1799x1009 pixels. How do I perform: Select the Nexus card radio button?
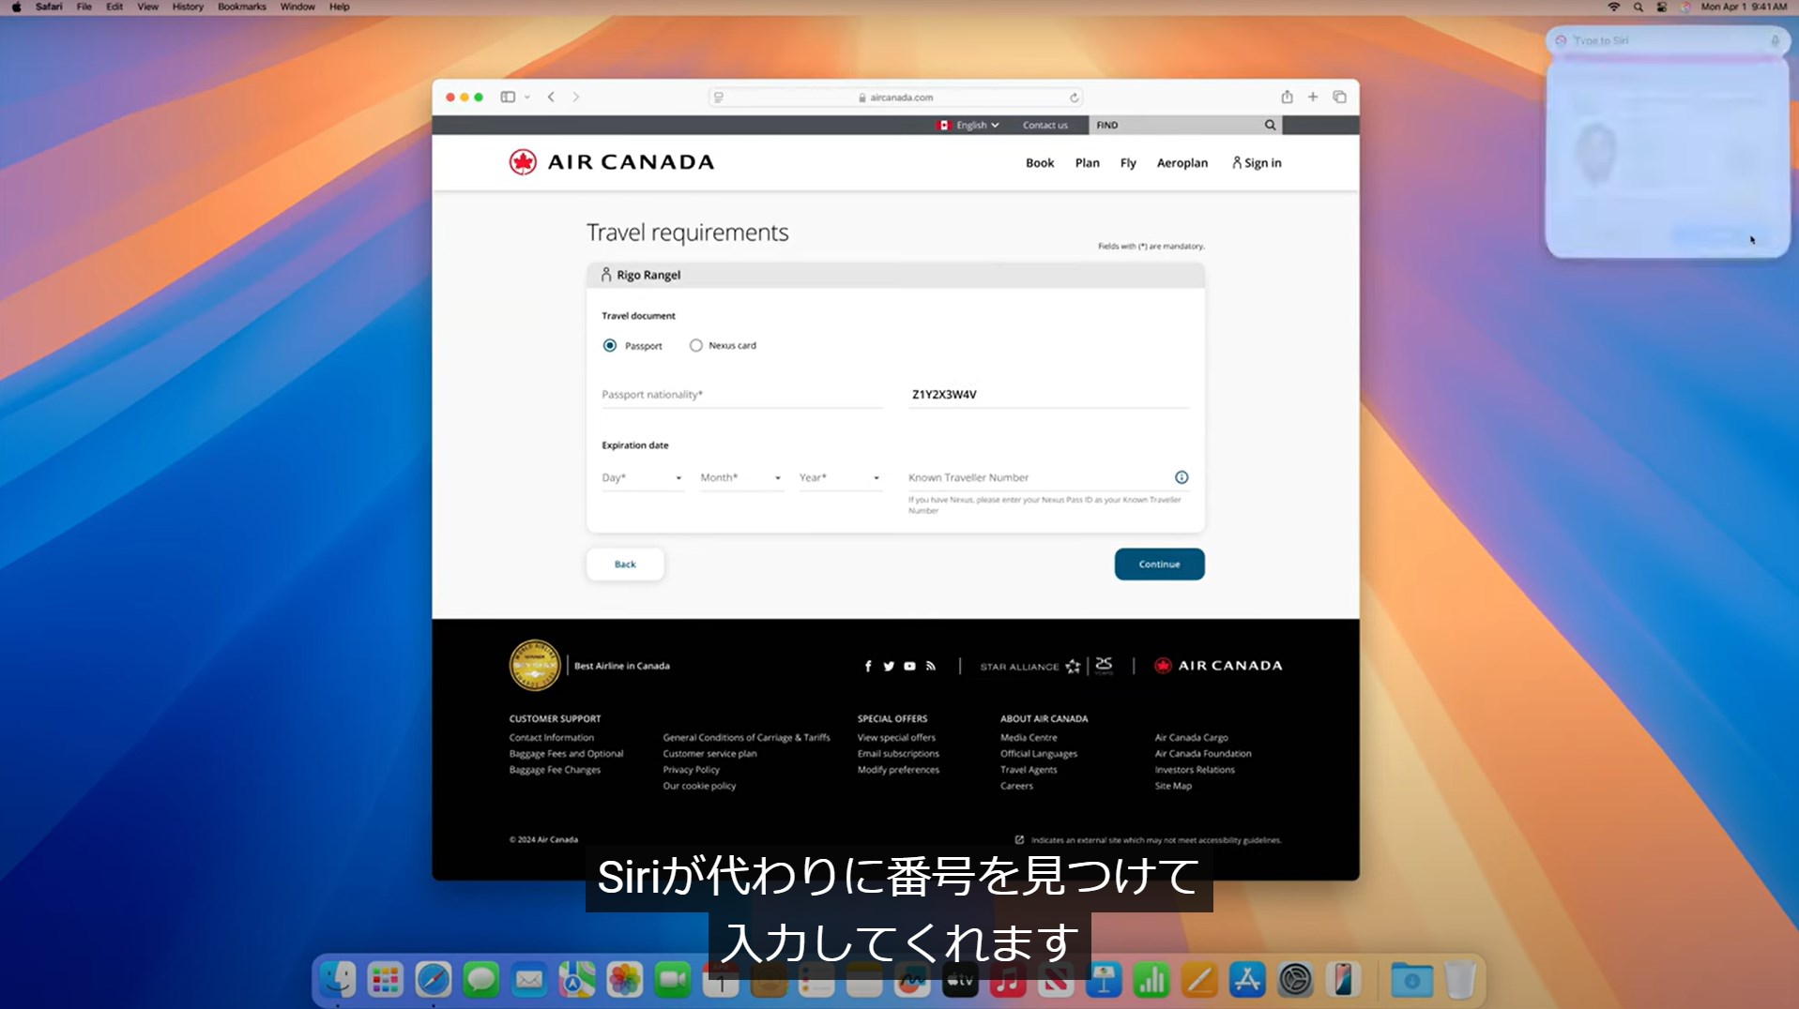coord(696,346)
